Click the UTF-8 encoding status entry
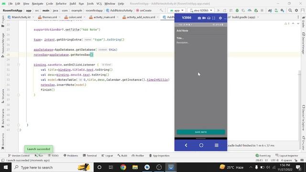306x172 pixels. pyautogui.click(x=274, y=161)
